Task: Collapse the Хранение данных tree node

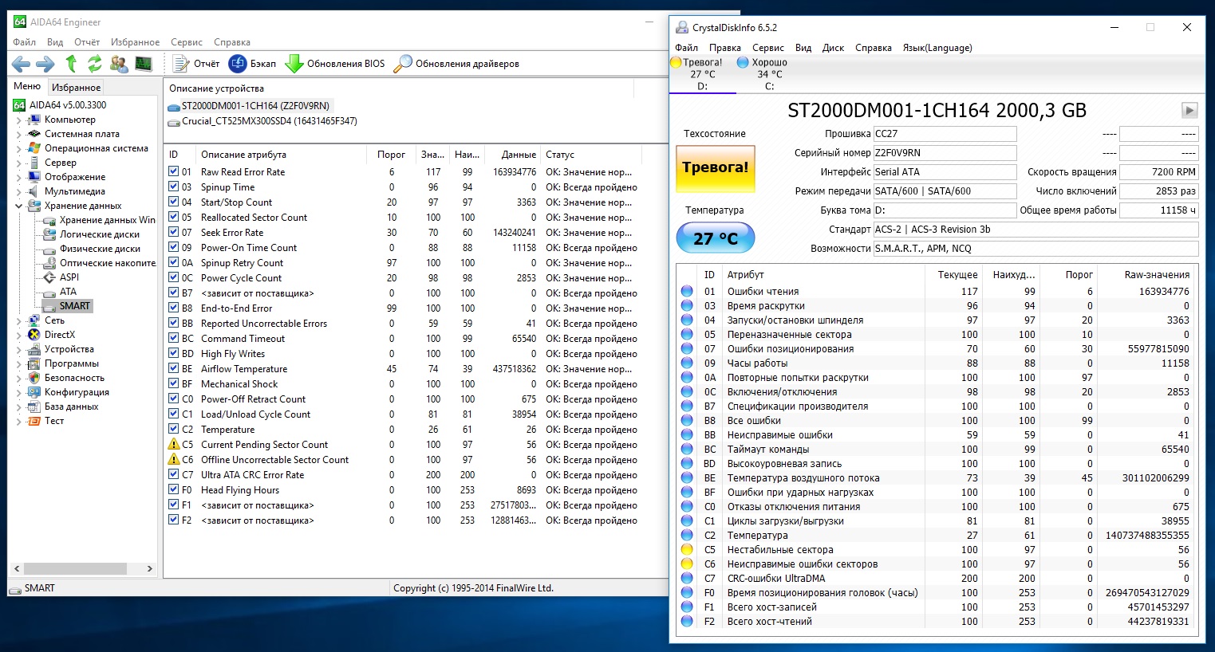Action: pos(18,206)
